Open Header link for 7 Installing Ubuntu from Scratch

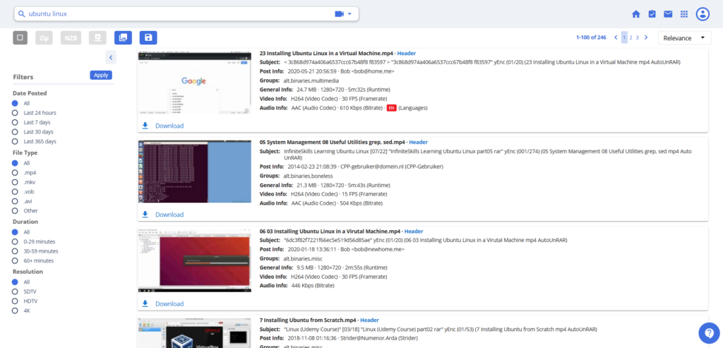(x=369, y=320)
